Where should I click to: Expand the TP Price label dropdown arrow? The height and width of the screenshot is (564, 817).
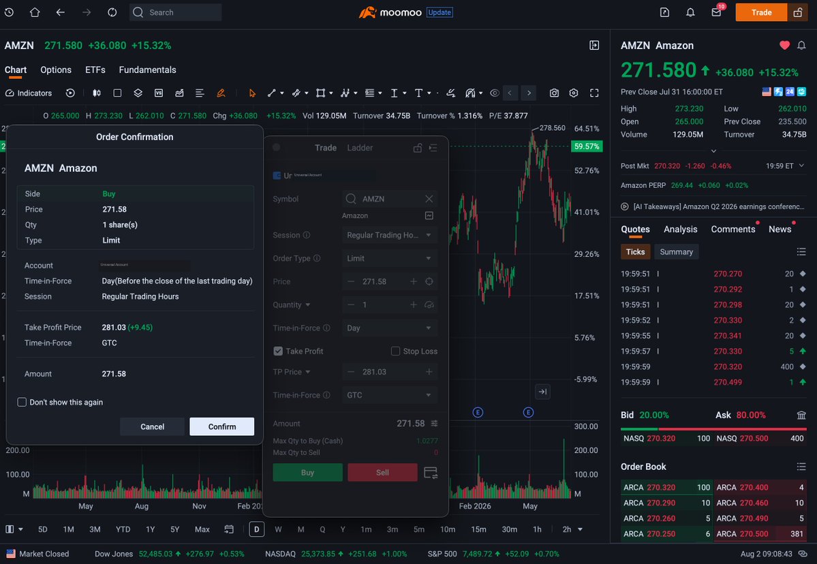pyautogui.click(x=308, y=372)
